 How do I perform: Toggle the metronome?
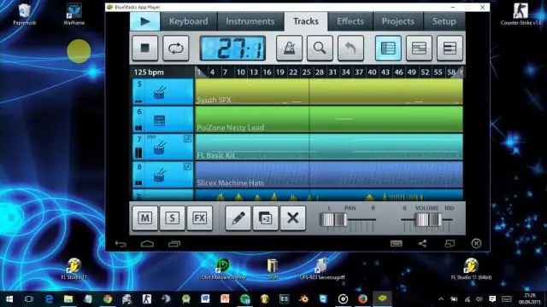click(289, 48)
